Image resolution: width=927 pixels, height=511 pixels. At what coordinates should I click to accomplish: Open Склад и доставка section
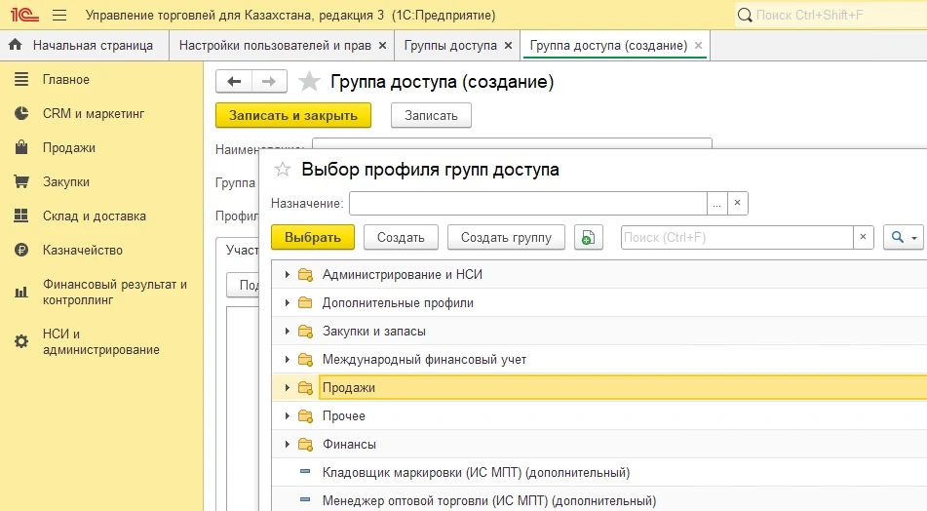pyautogui.click(x=94, y=216)
